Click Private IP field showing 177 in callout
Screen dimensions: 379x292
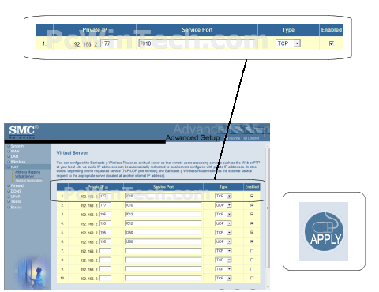109,43
